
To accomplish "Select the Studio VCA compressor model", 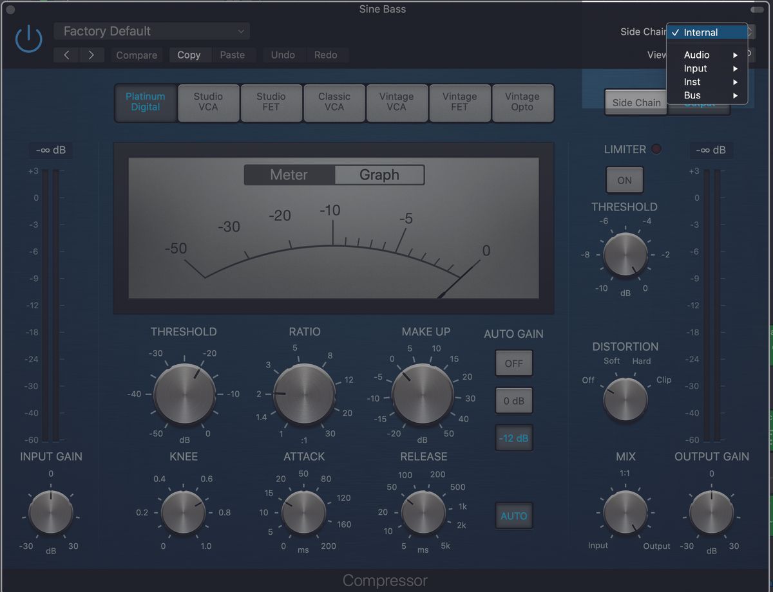I will click(208, 103).
